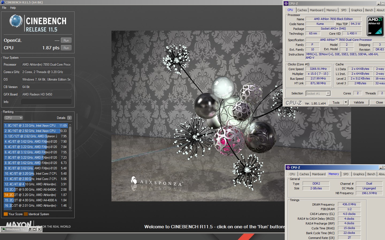
Task: Maximize the minimized Windows Task Manager window
Action: pos(34,229)
